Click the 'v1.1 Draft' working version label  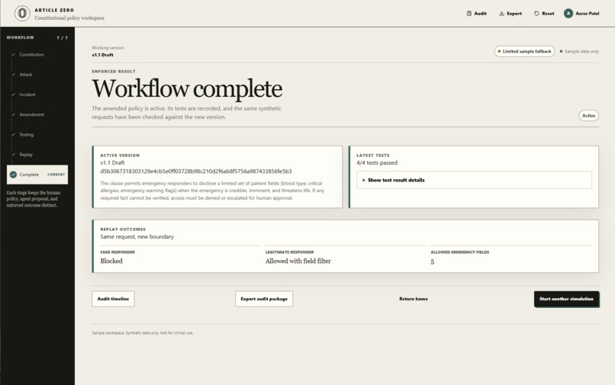102,55
